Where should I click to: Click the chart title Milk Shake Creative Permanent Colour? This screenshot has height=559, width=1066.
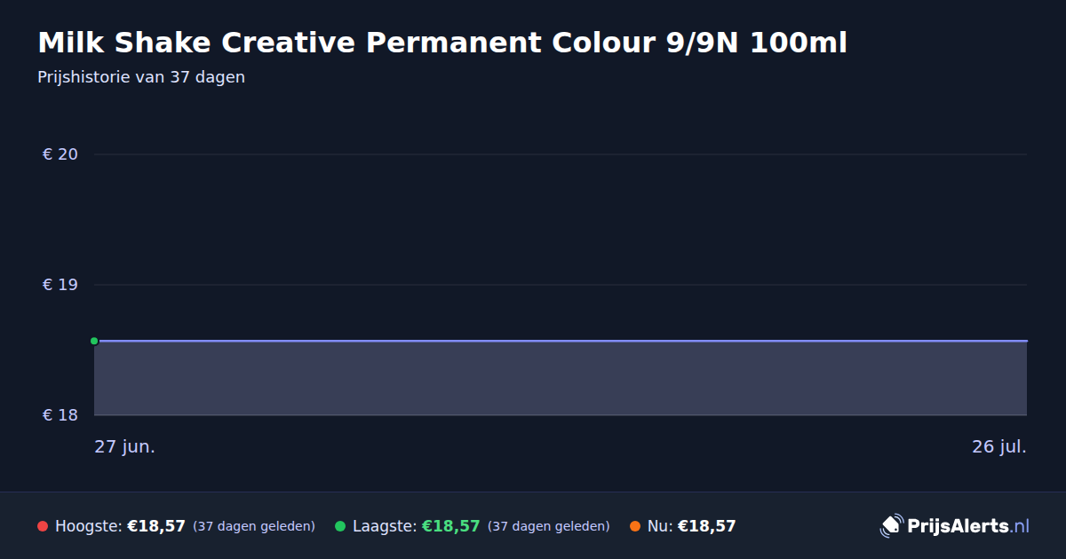442,43
